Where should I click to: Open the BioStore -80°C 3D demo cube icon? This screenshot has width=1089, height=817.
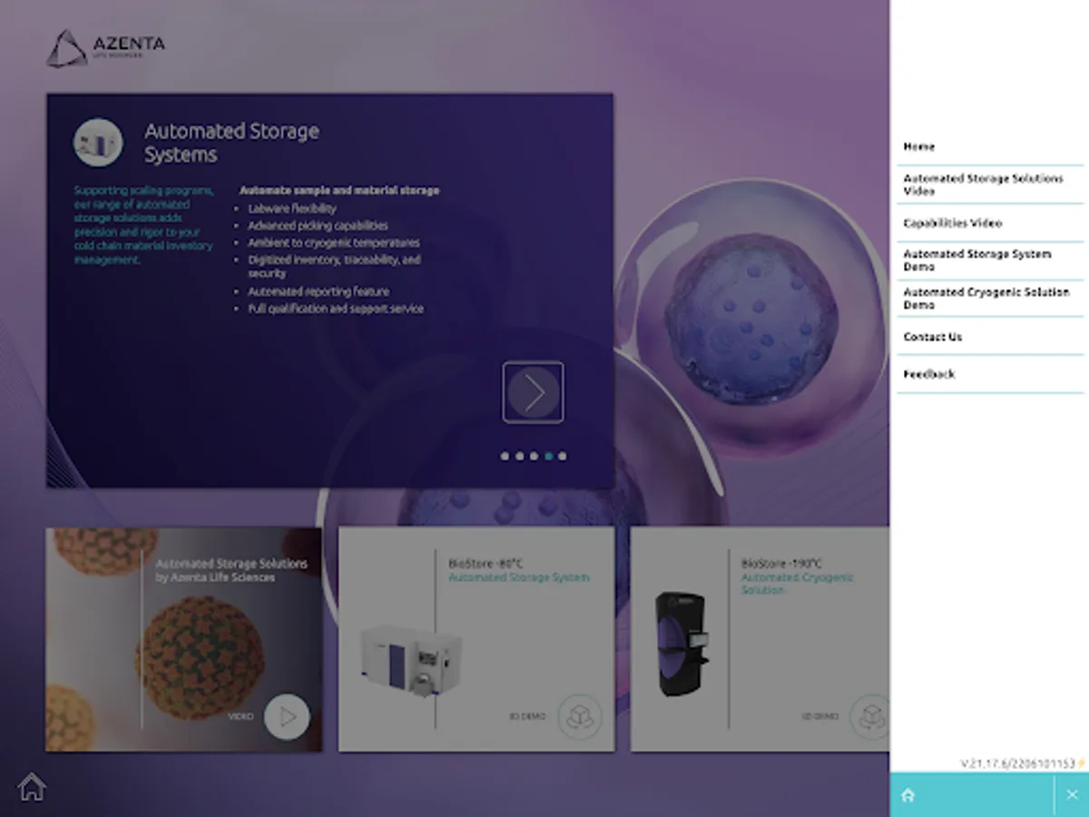click(x=580, y=716)
